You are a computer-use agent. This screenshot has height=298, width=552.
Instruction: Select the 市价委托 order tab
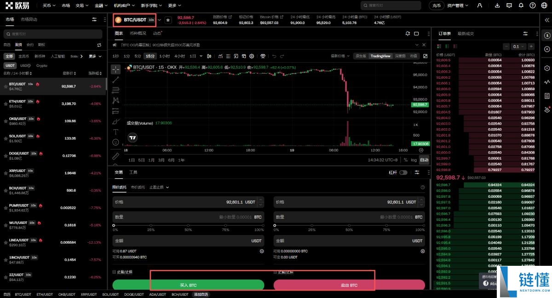pos(138,187)
